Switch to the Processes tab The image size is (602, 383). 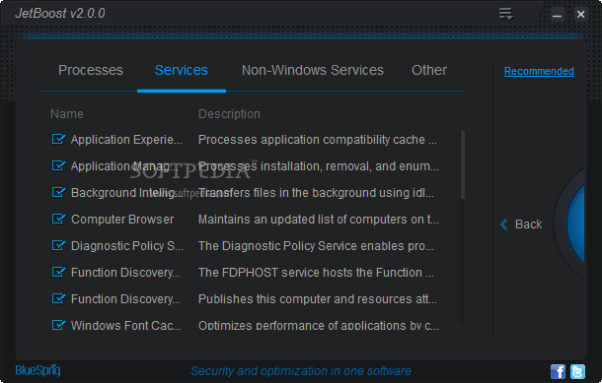point(91,71)
